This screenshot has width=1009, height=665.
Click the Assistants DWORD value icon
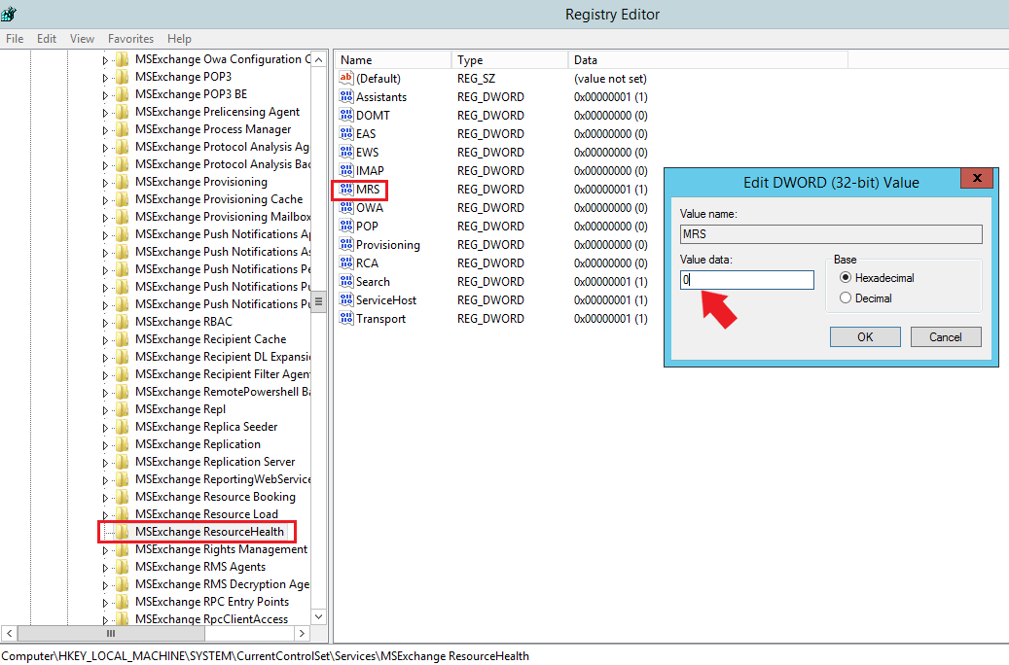[x=346, y=97]
